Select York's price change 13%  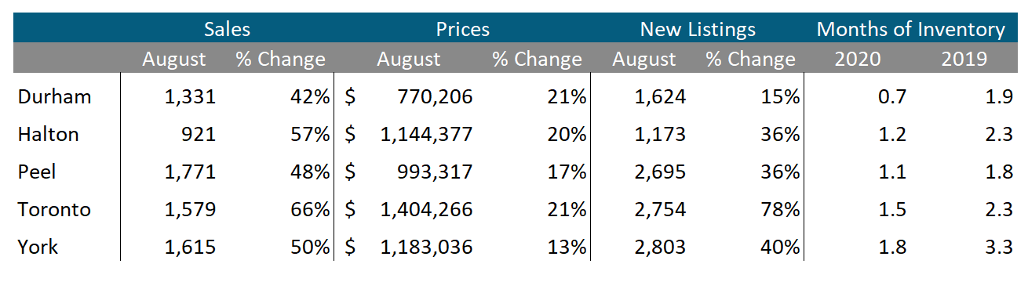pos(567,247)
